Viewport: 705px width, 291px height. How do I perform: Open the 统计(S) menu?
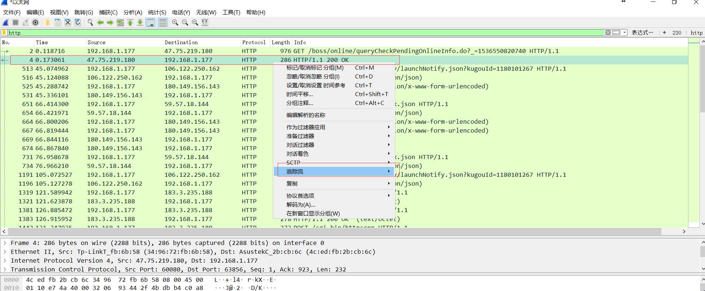[157, 12]
